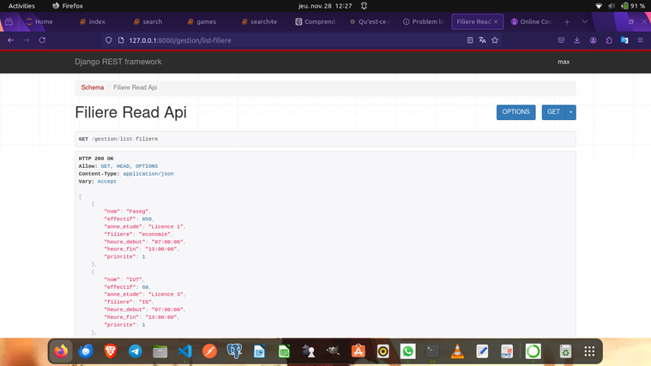Click the Django REST framework brand link
Viewport: 651px width, 366px height.
pyautogui.click(x=118, y=62)
